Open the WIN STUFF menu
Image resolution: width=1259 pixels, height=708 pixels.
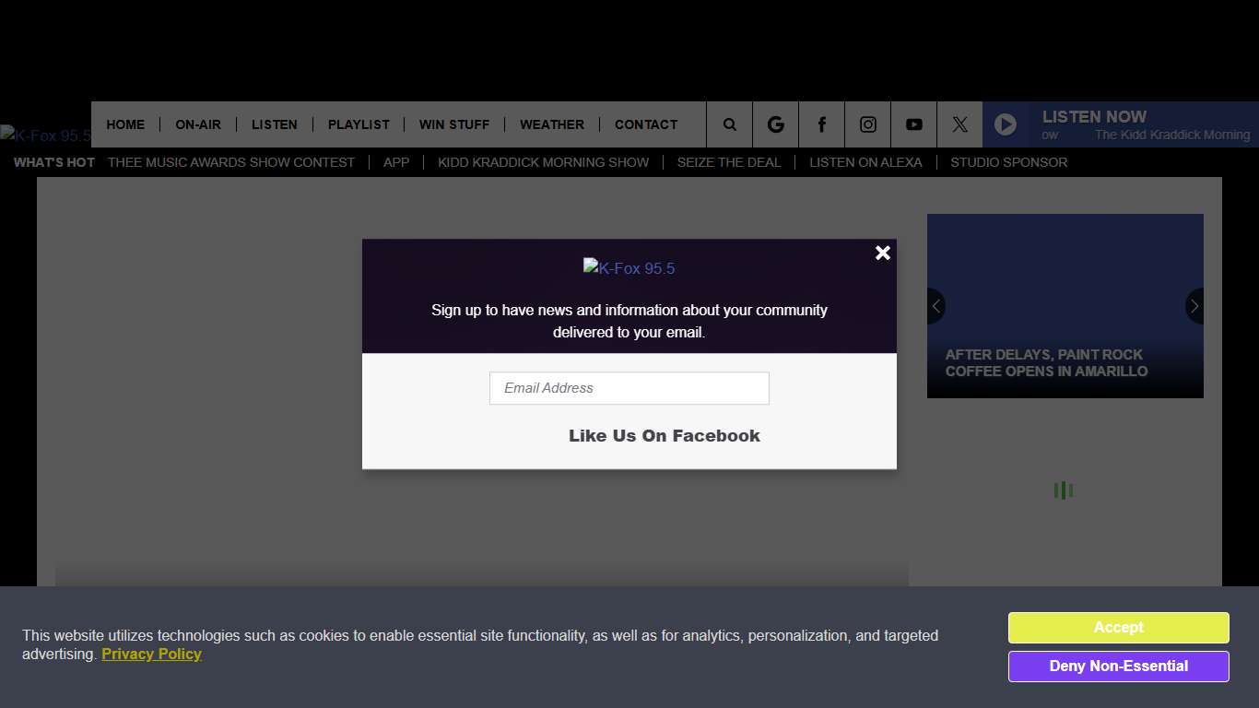coord(454,124)
